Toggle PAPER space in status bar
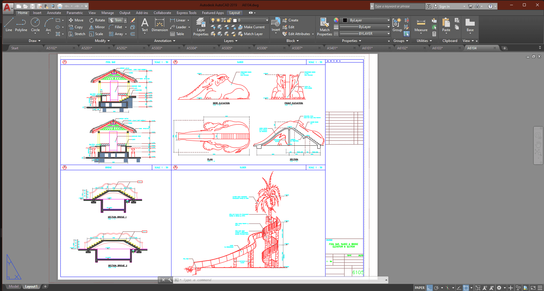Viewport: 544px width, 291px height. coord(419,288)
